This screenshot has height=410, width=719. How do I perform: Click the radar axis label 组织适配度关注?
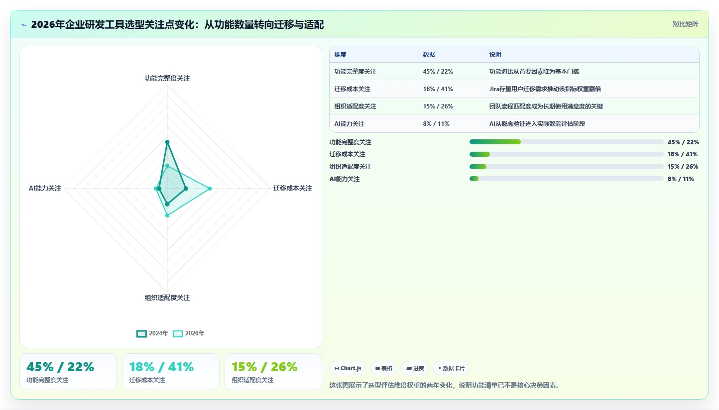[167, 298]
